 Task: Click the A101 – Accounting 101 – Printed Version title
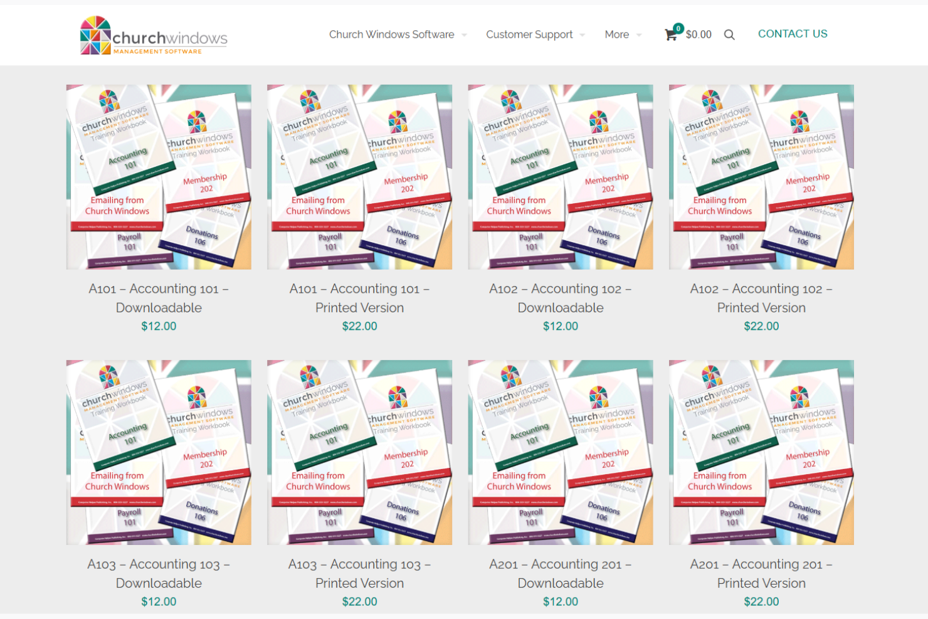[360, 298]
